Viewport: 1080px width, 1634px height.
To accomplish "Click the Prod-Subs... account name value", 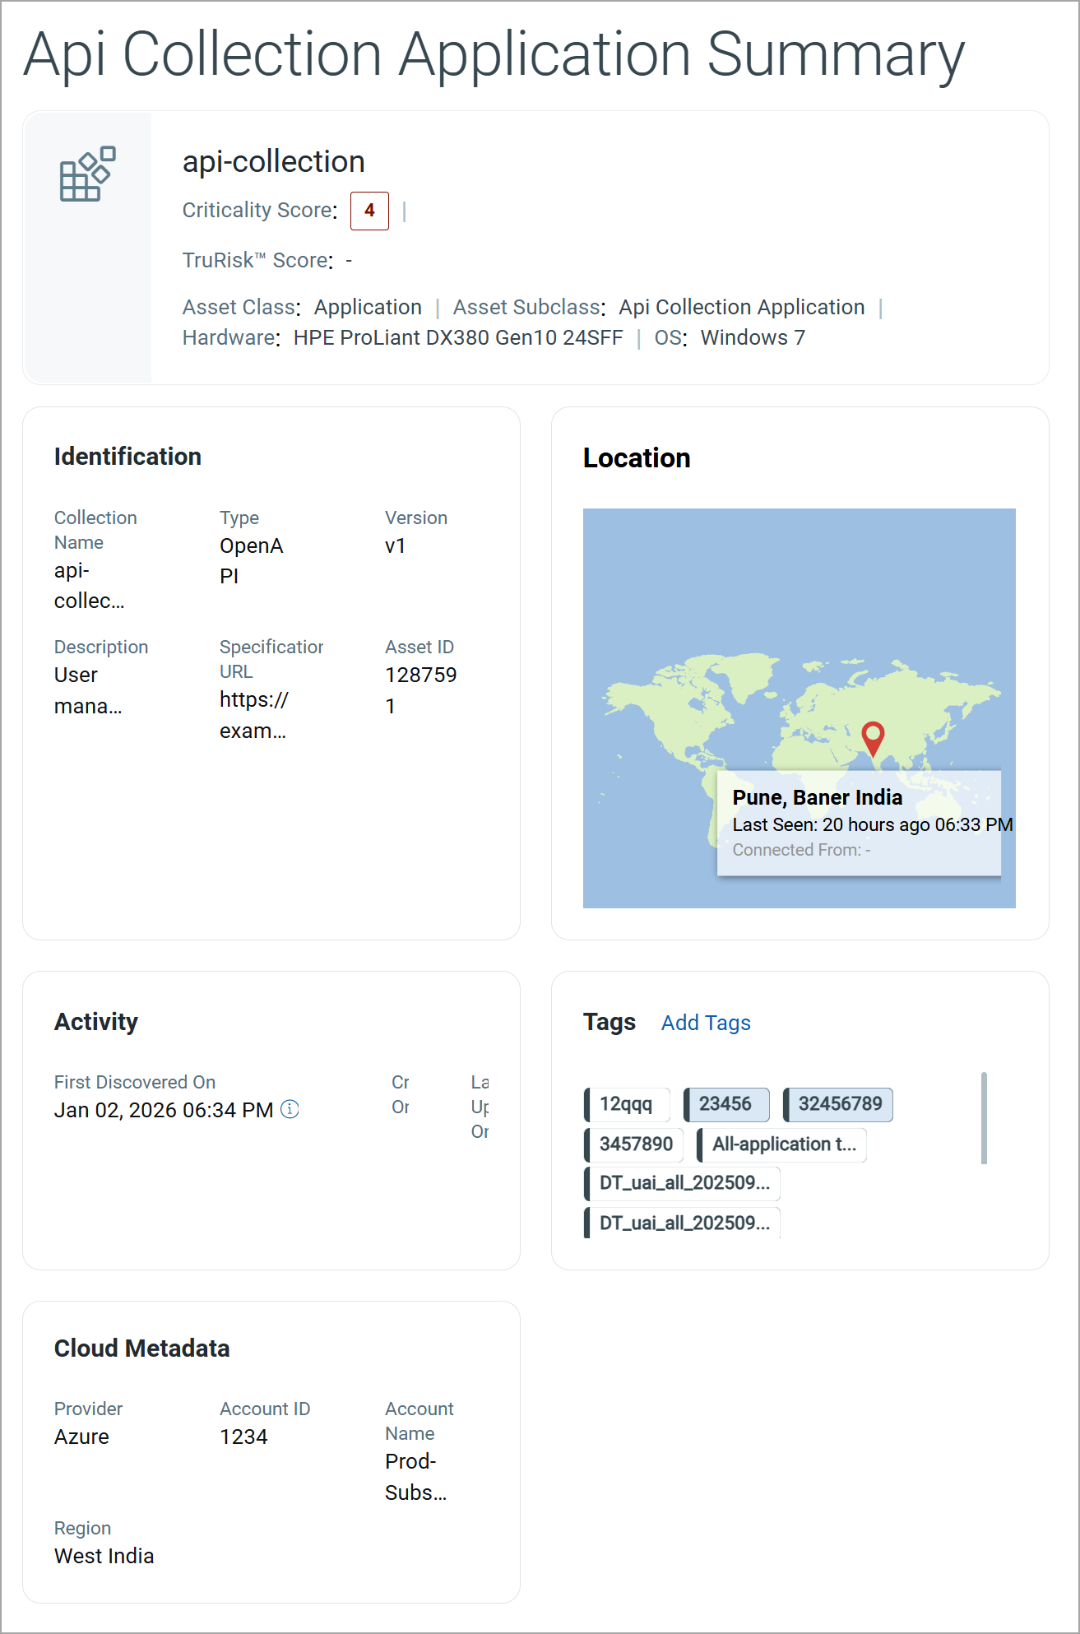I will 416,1477.
